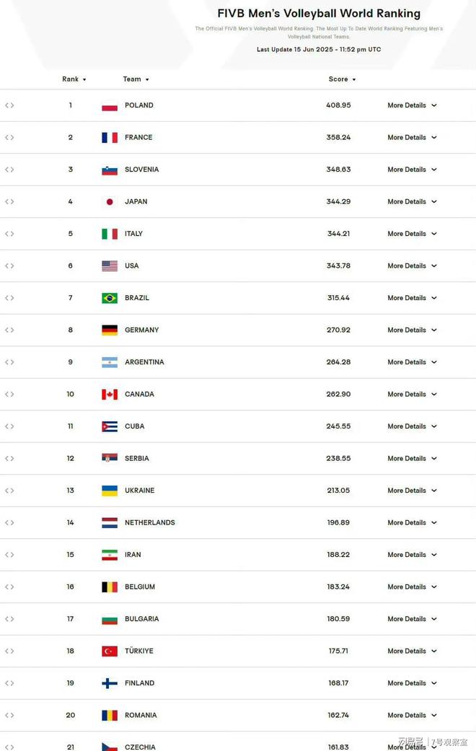476x751 pixels.
Task: Click the trend arrows icon beside Cuba
Action: tap(9, 426)
